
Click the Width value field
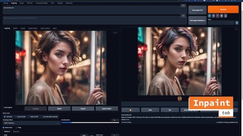coord(84,135)
